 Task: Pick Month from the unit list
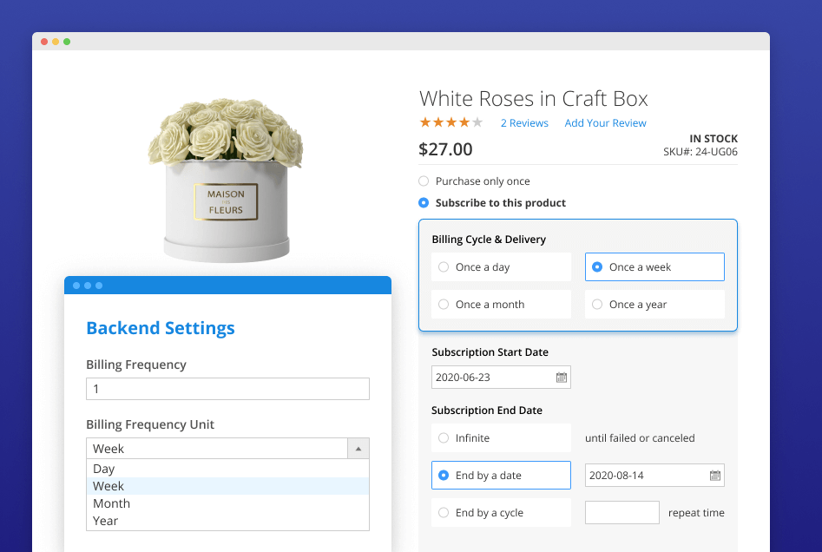click(112, 503)
